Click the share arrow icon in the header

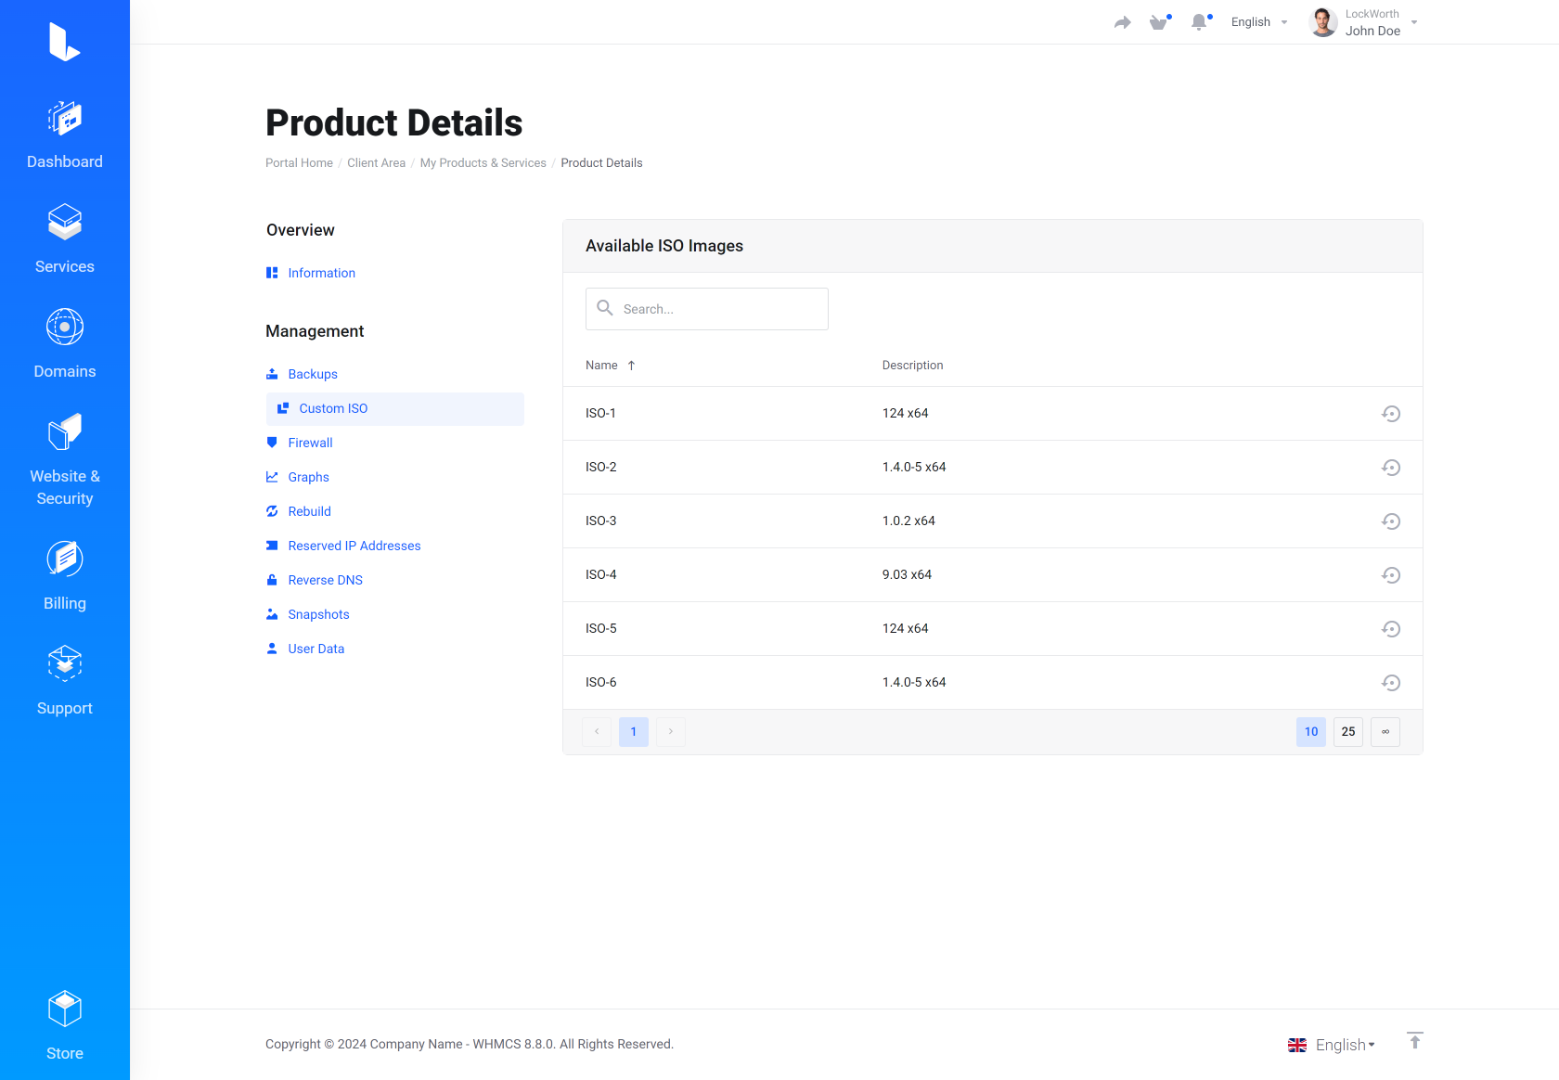click(1123, 22)
